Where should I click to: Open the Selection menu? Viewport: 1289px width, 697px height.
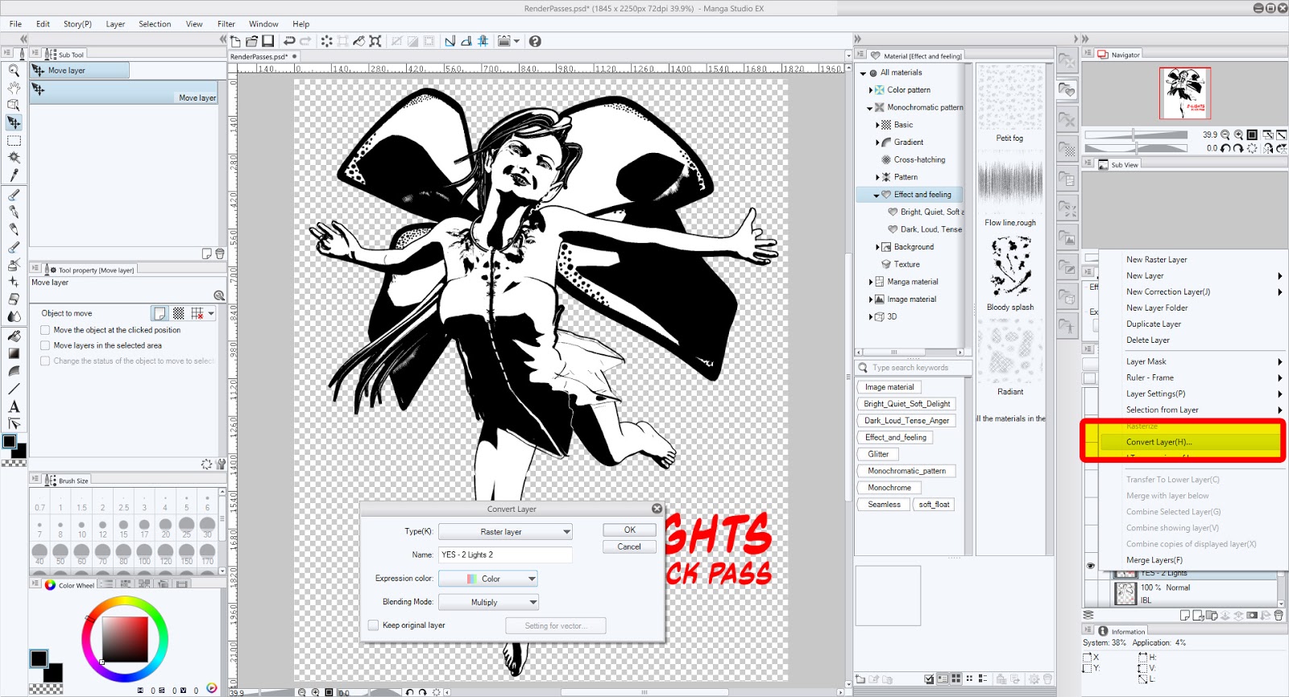click(x=155, y=24)
